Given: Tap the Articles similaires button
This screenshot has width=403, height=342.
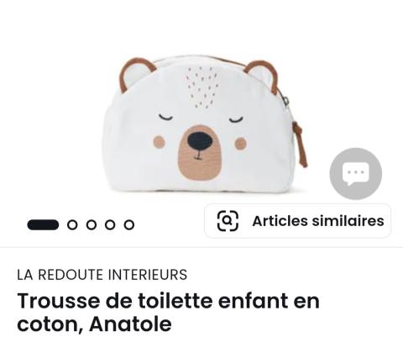Looking at the screenshot, I should point(298,221).
